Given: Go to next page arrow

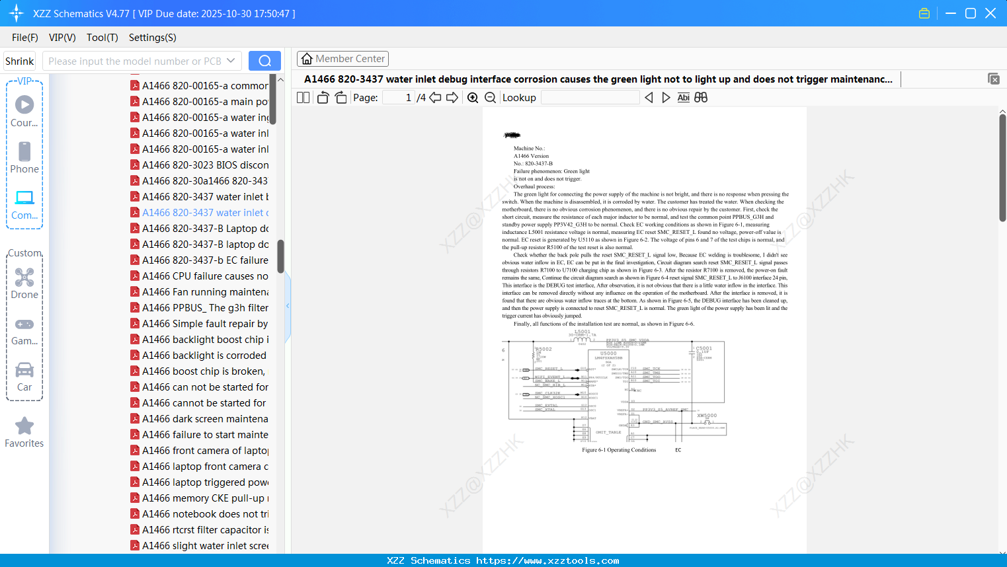Looking at the screenshot, I should coord(452,97).
